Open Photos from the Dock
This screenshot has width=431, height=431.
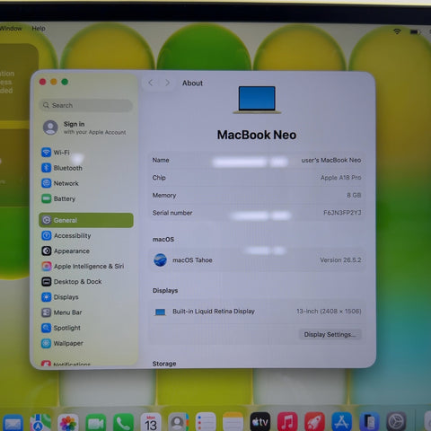(68, 423)
